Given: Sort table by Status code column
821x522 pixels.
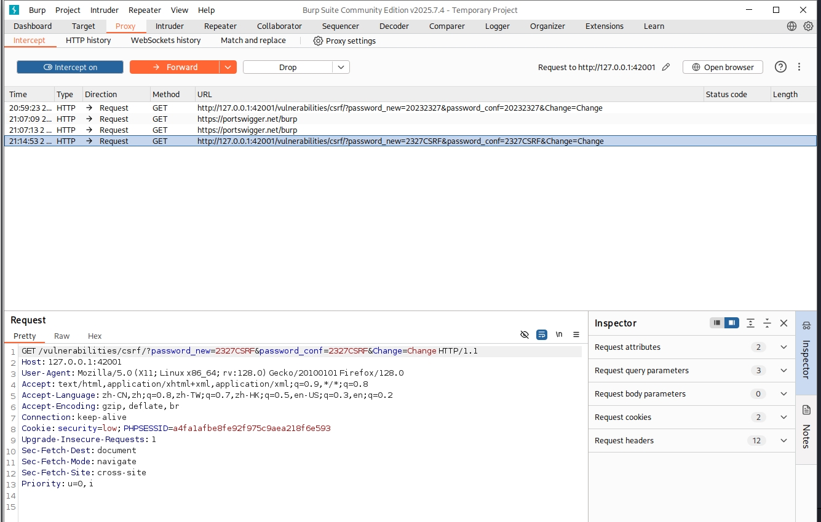Looking at the screenshot, I should [737, 94].
